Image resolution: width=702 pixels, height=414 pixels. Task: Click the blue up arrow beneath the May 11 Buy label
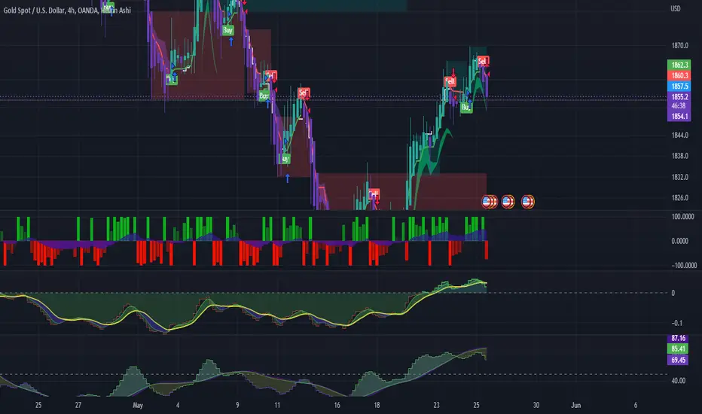pos(288,178)
